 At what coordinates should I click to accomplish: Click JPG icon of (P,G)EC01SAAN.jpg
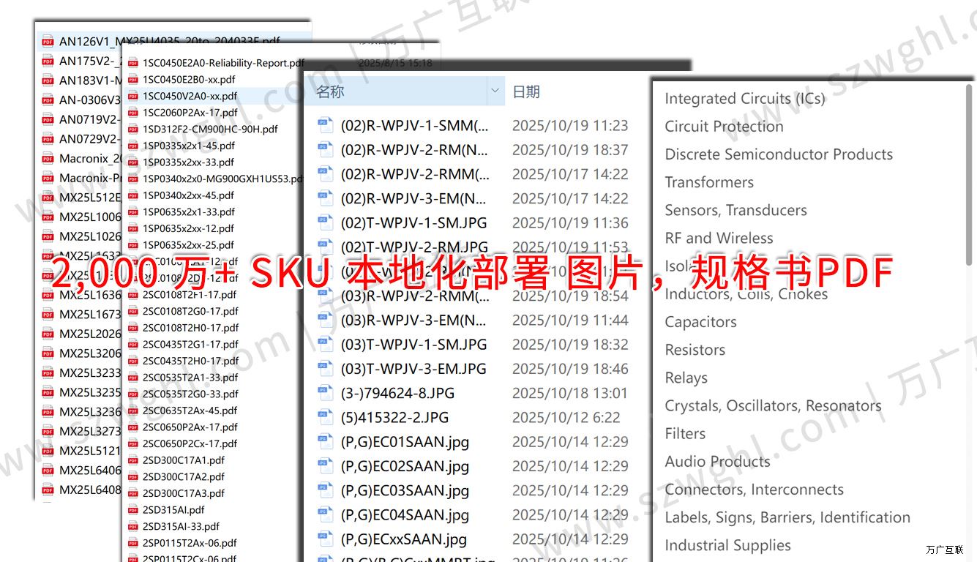coord(325,442)
